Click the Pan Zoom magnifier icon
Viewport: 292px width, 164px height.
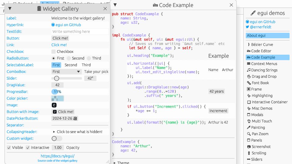point(249,134)
